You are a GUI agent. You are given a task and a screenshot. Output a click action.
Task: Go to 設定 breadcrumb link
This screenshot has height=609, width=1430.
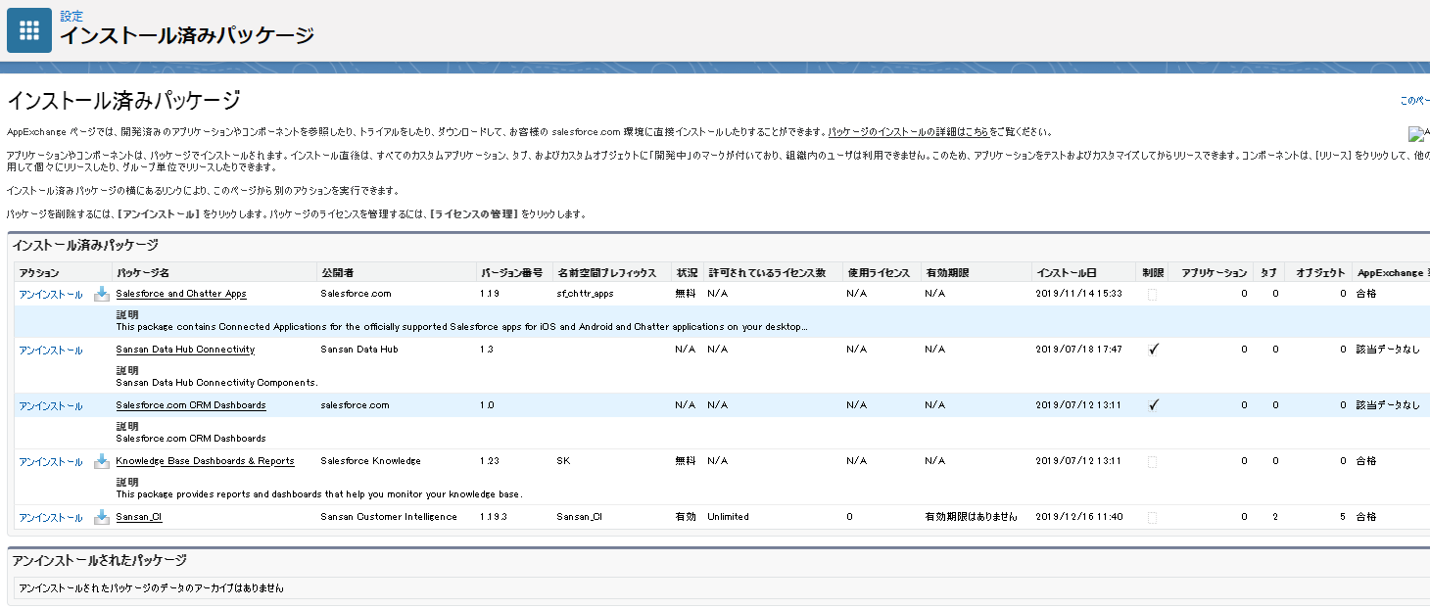coord(71,16)
